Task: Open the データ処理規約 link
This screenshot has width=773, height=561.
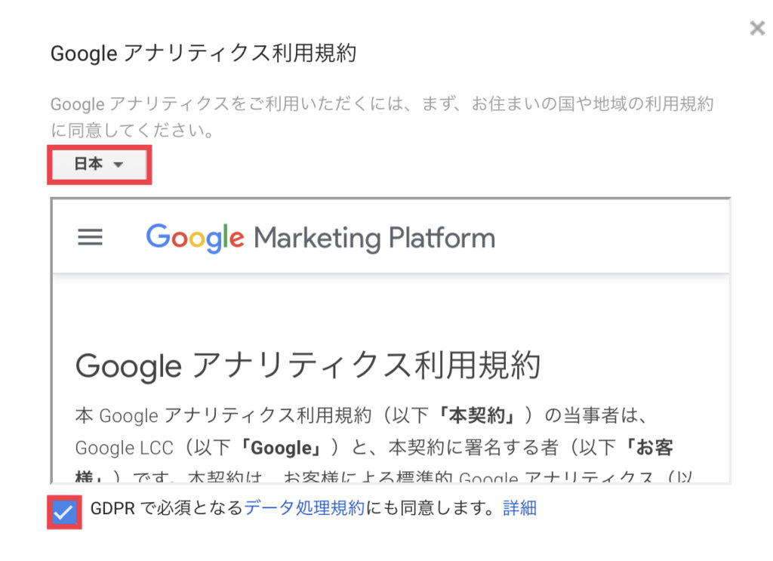Action: click(304, 507)
